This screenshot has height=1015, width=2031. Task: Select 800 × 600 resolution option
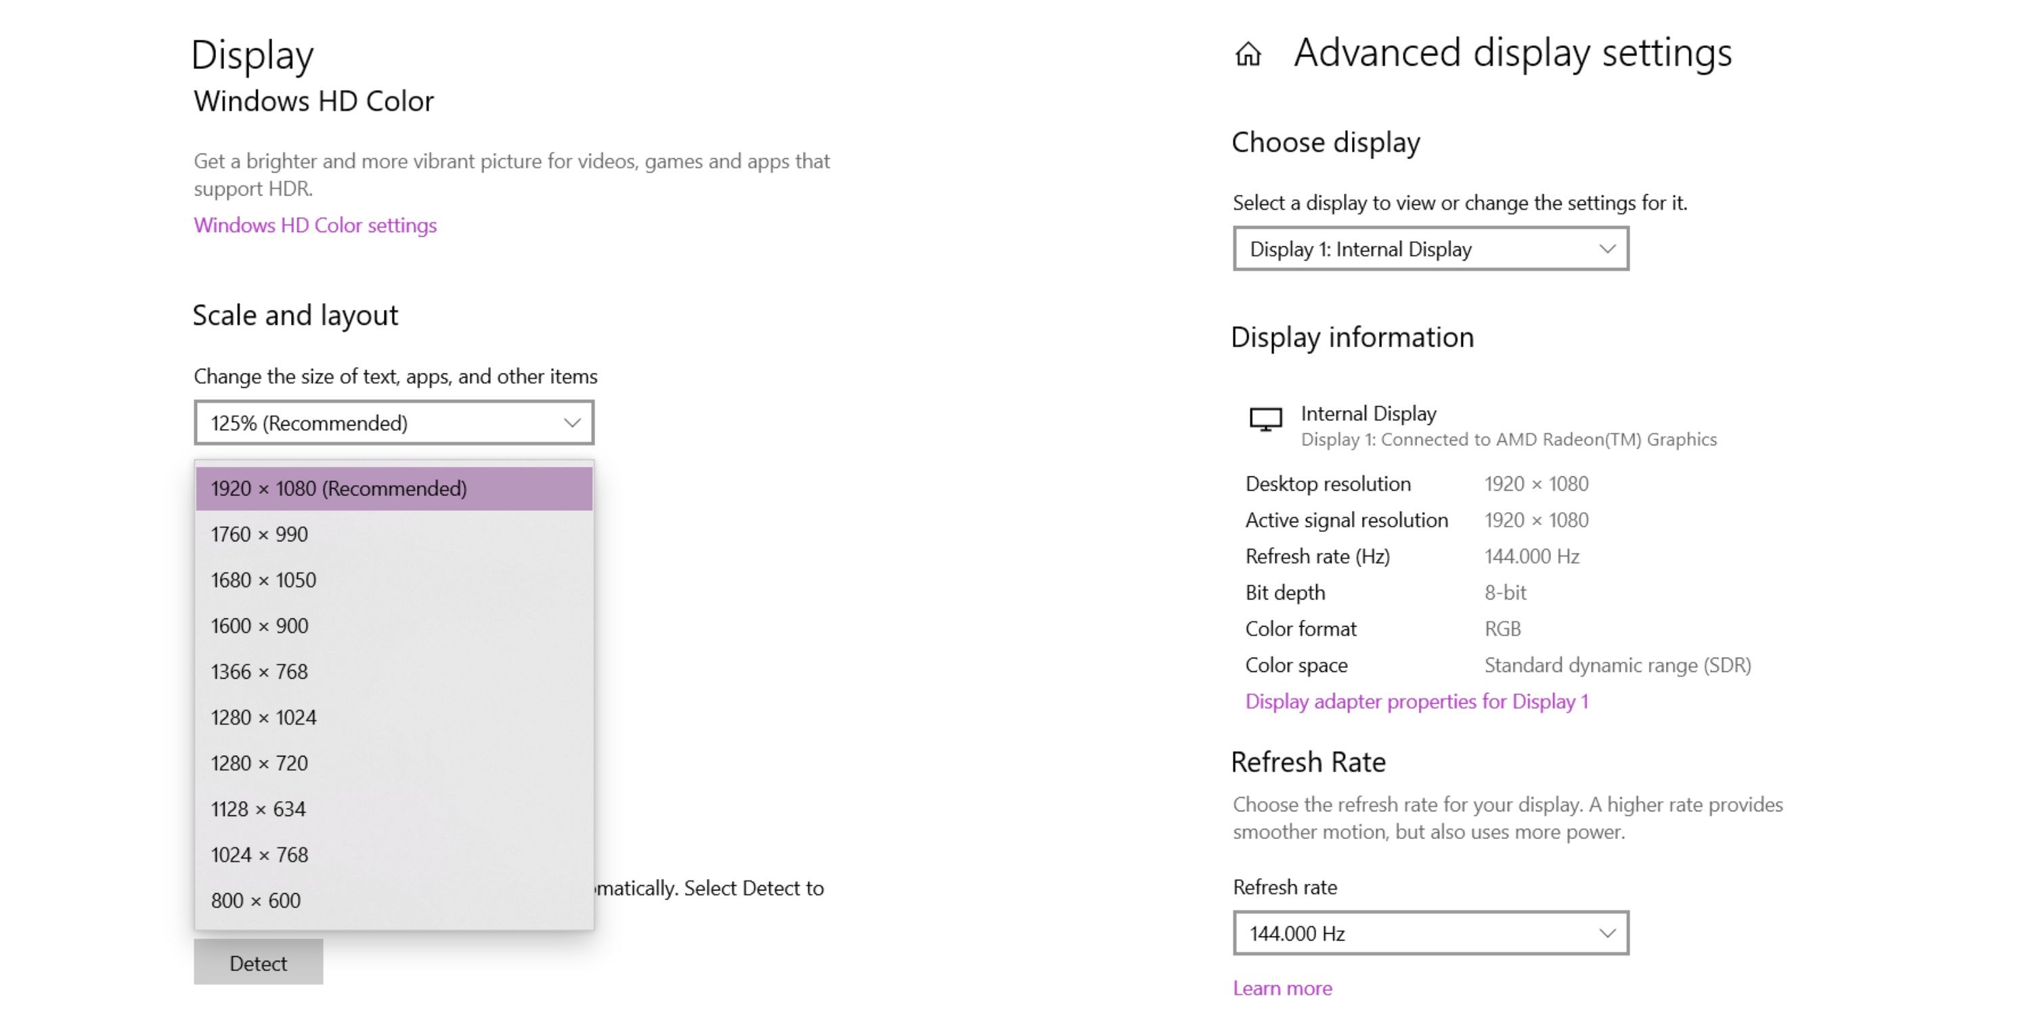(x=393, y=900)
